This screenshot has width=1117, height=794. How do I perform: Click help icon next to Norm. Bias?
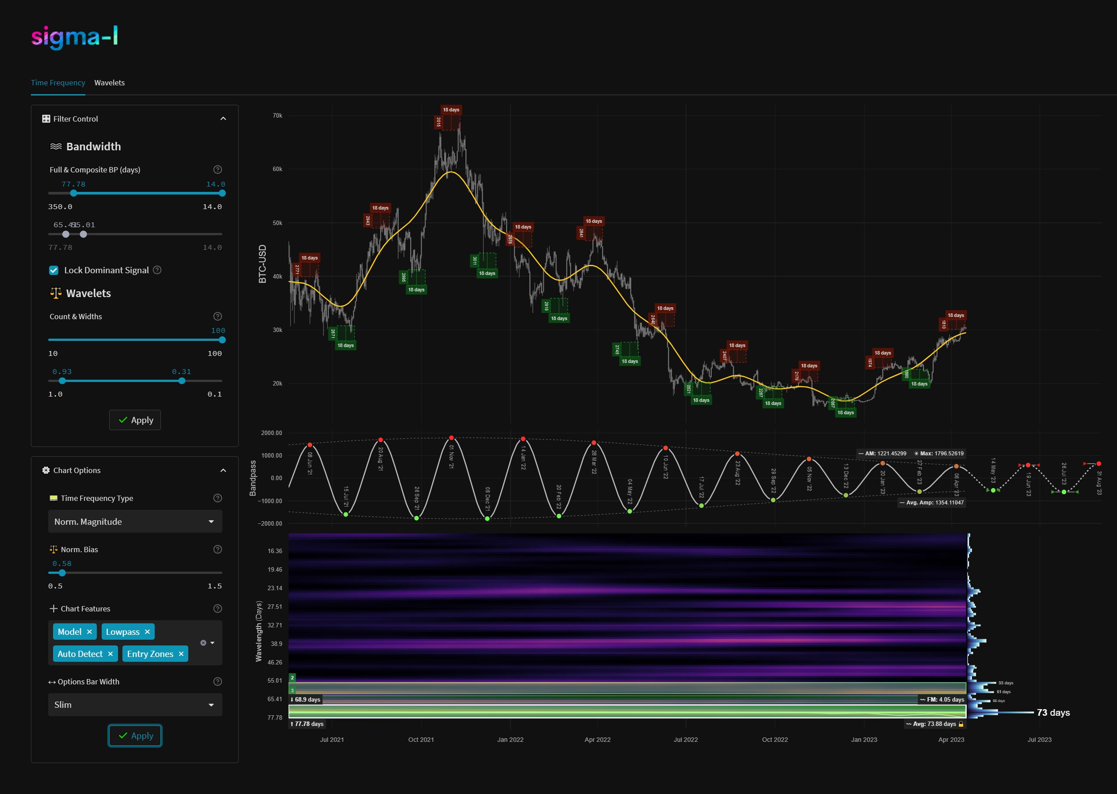pos(217,550)
